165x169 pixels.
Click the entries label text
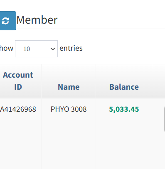(x=71, y=48)
